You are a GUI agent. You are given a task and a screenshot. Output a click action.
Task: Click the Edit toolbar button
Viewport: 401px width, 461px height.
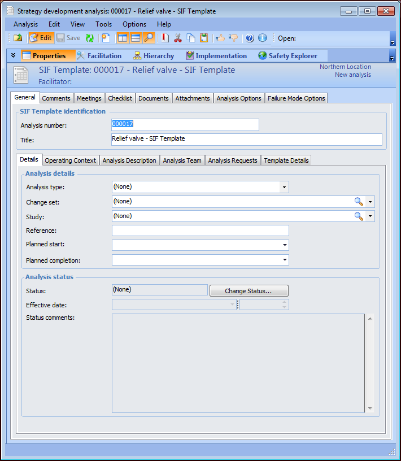tap(41, 38)
